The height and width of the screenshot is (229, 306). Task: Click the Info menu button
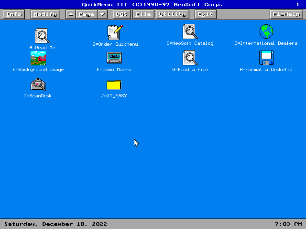(14, 14)
